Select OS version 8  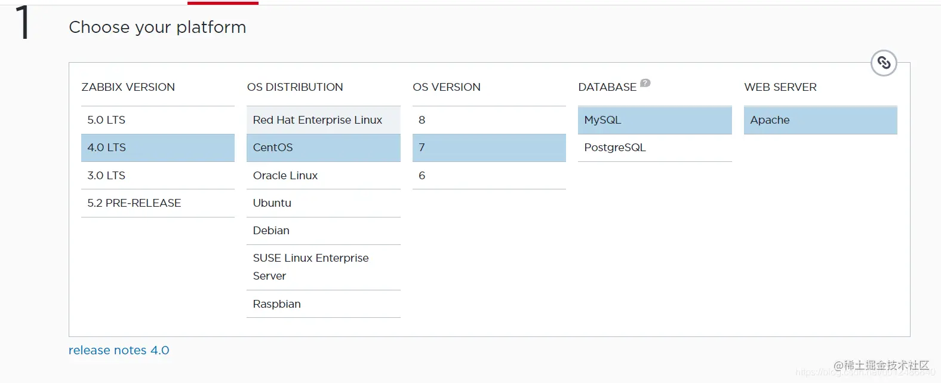click(x=489, y=120)
